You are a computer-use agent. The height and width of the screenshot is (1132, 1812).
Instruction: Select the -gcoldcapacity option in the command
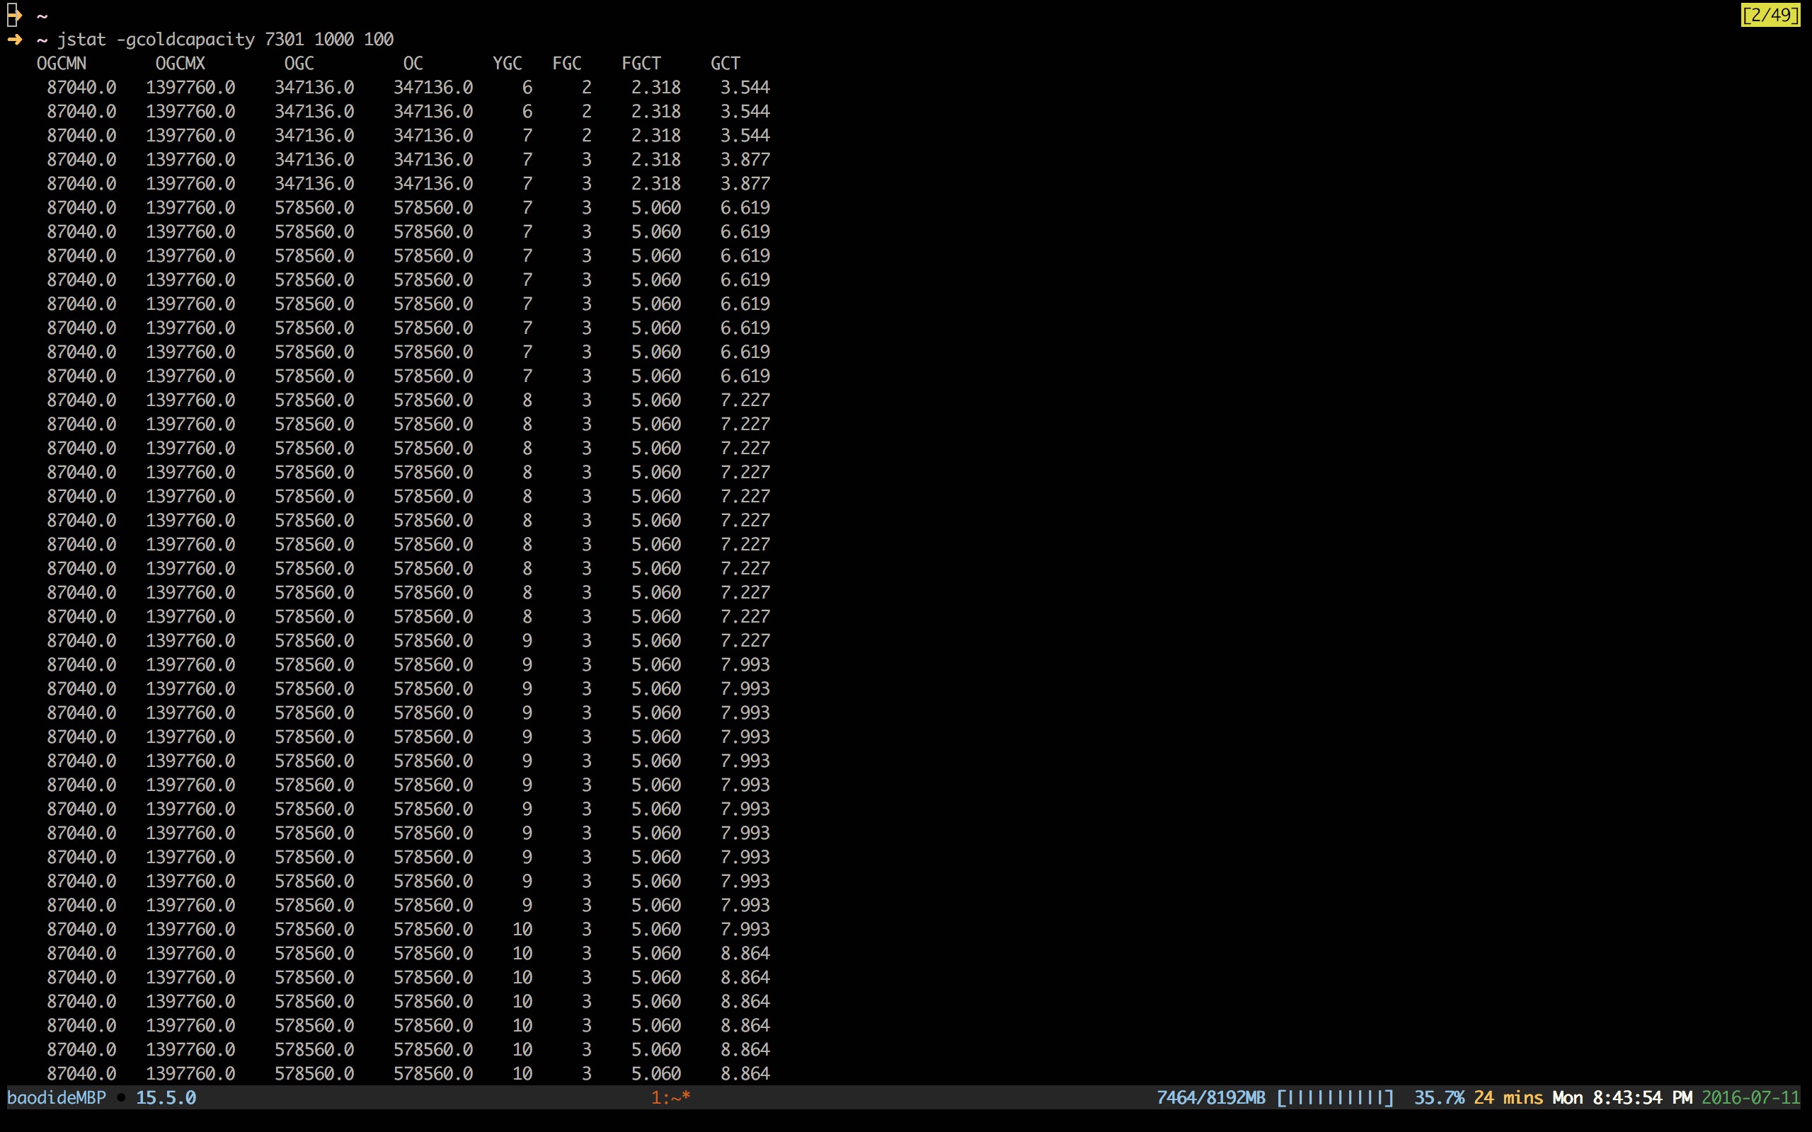(185, 39)
